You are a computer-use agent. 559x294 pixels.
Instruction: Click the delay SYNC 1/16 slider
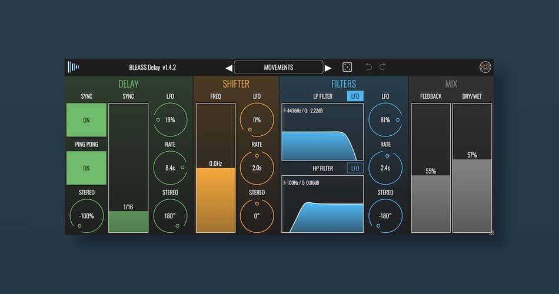tap(128, 168)
